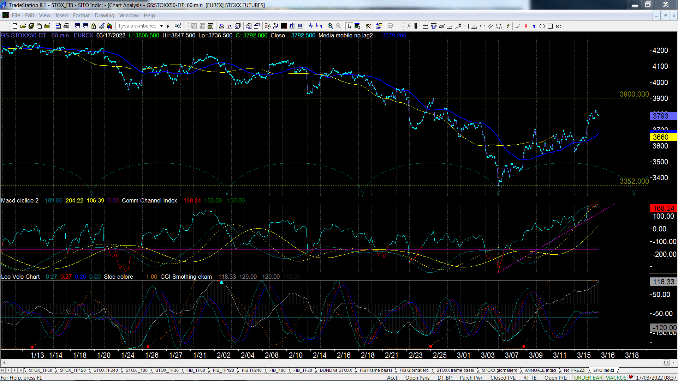Viewport: 678px width, 381px height.
Task: Switch to the BUND vs STOXX tab
Action: tap(336, 370)
